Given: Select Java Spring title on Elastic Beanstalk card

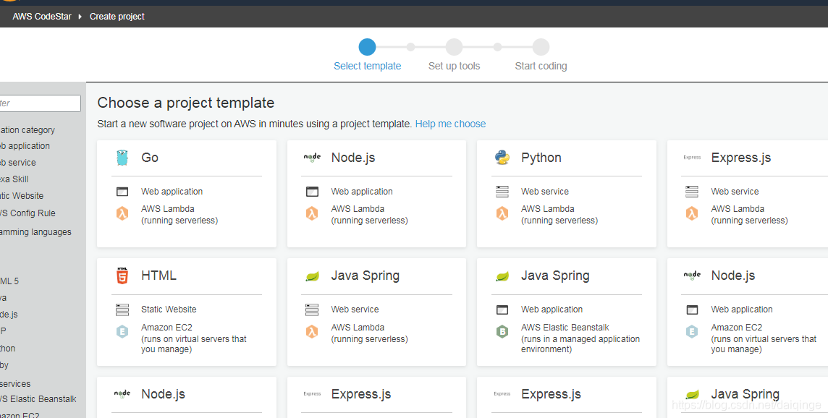Looking at the screenshot, I should pos(556,276).
